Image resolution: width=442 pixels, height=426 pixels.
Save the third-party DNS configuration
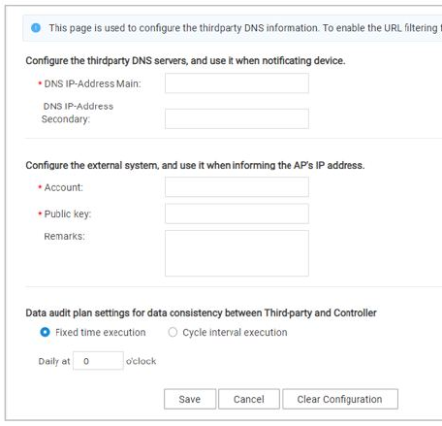coord(190,399)
